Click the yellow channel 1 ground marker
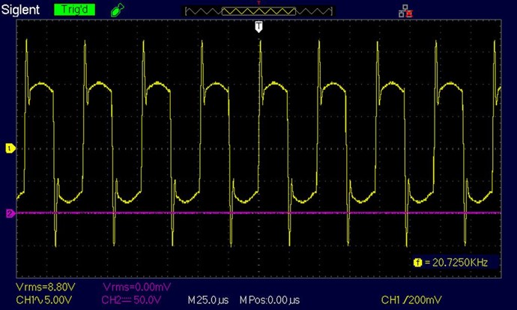Viewport: 517px width, 310px height. (10, 148)
